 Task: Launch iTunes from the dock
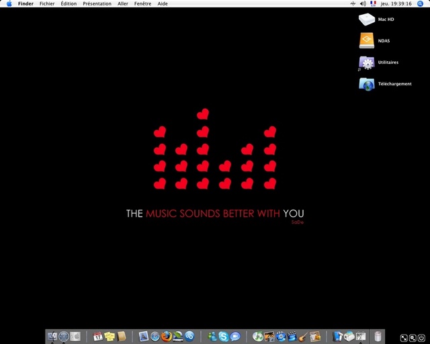pos(258,336)
